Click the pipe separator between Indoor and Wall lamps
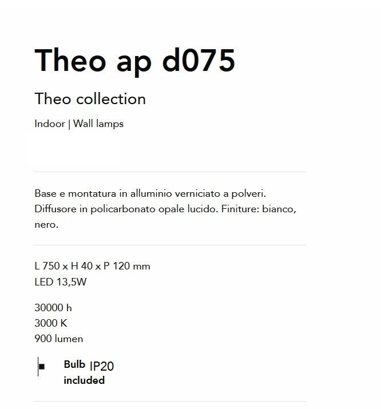This screenshot has height=409, width=381. [69, 124]
